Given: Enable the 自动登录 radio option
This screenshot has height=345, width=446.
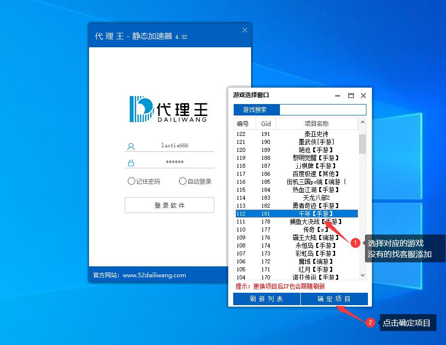Looking at the screenshot, I should tap(182, 181).
